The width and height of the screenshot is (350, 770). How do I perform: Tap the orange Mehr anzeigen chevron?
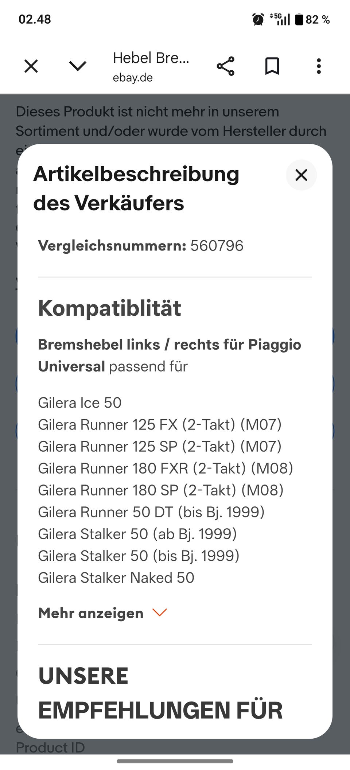click(x=160, y=612)
